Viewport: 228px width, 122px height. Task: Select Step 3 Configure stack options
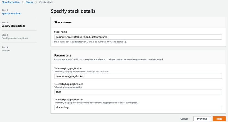click(x=15, y=38)
